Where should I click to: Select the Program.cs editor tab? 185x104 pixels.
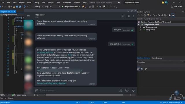[x=5, y=12]
